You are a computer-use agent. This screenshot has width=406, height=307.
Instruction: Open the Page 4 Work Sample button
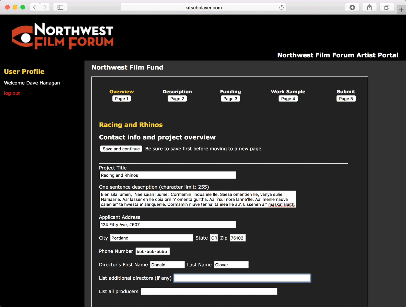click(288, 99)
